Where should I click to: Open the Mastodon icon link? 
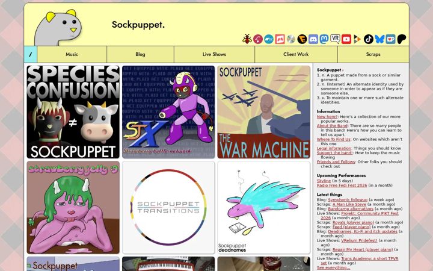324,39
